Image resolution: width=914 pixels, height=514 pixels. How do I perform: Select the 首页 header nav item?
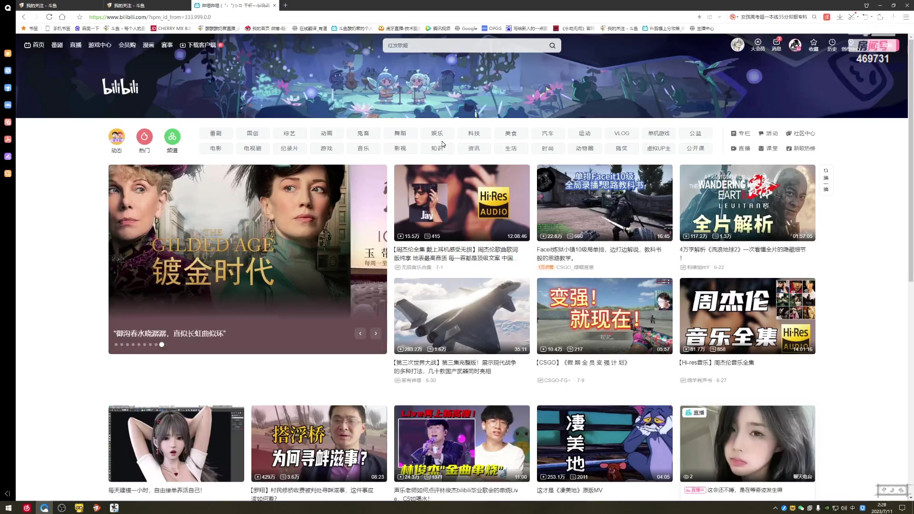coord(34,45)
